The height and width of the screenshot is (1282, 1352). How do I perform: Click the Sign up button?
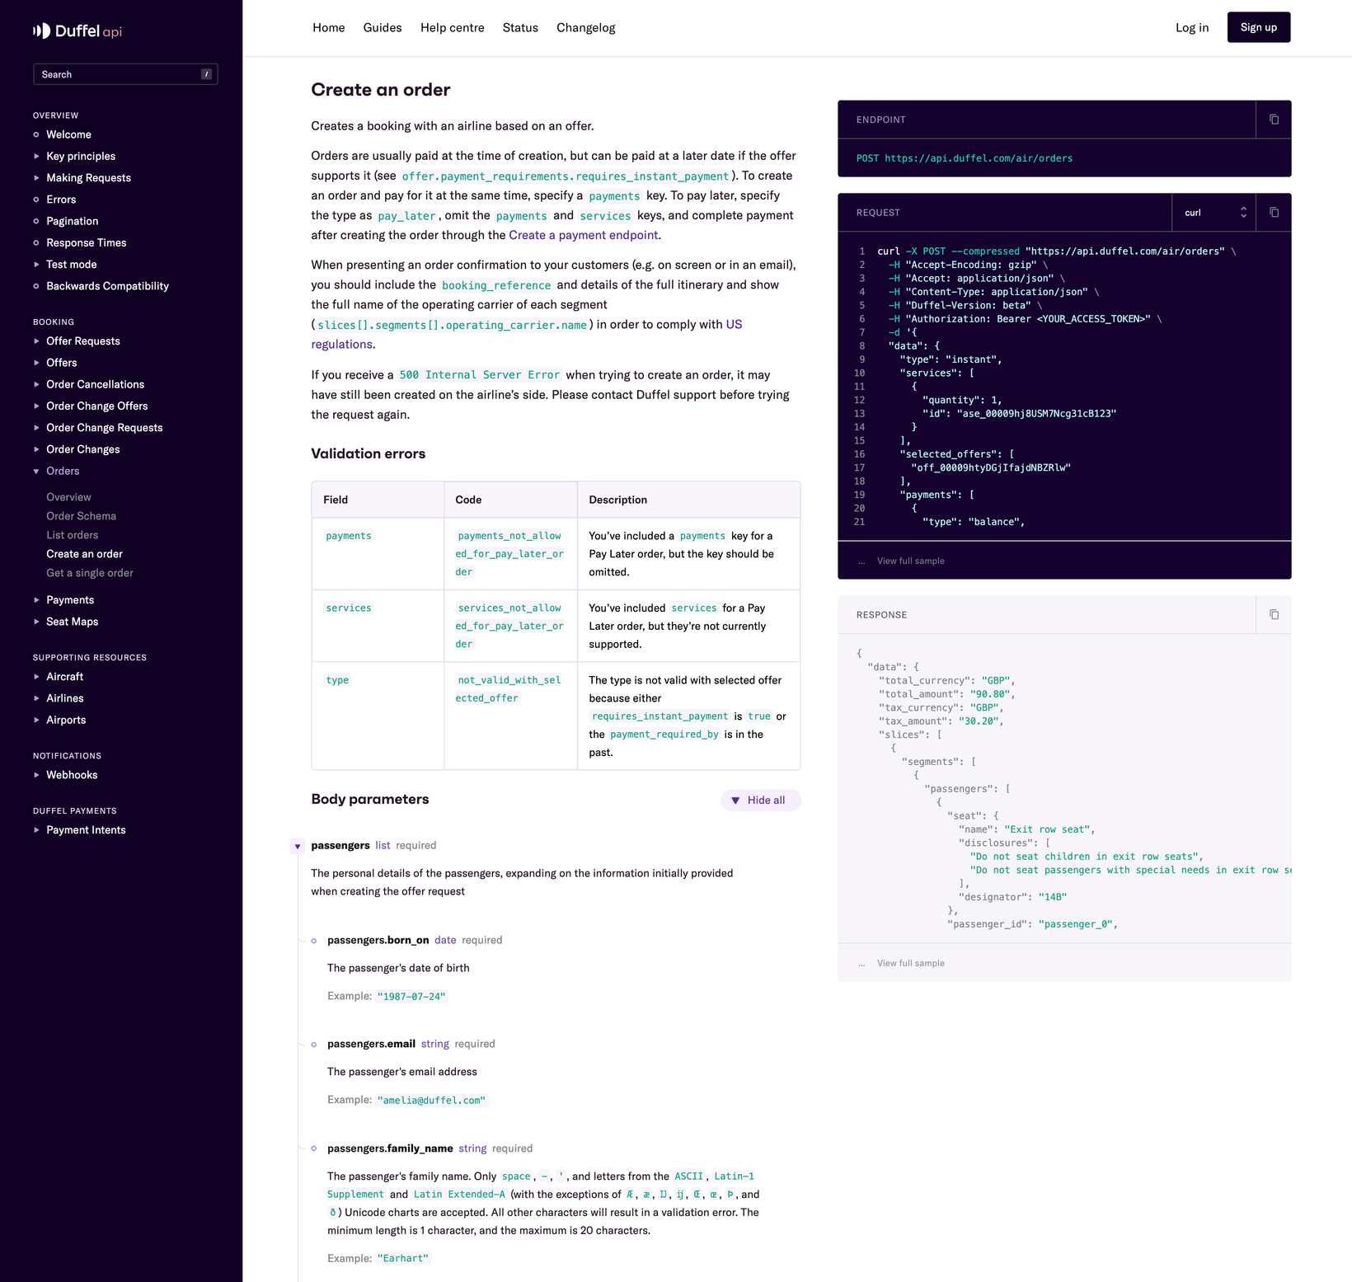[1258, 27]
